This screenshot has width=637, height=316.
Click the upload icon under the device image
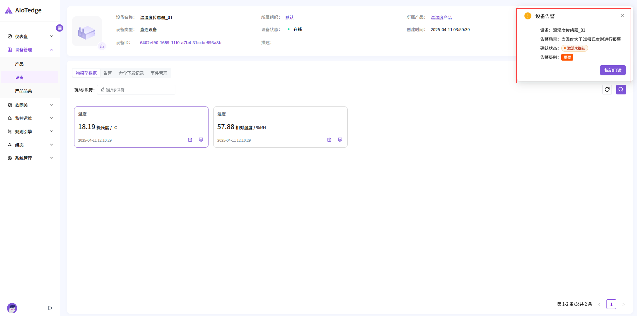102,46
